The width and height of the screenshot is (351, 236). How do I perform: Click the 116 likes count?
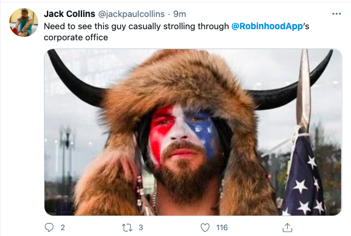point(222,227)
